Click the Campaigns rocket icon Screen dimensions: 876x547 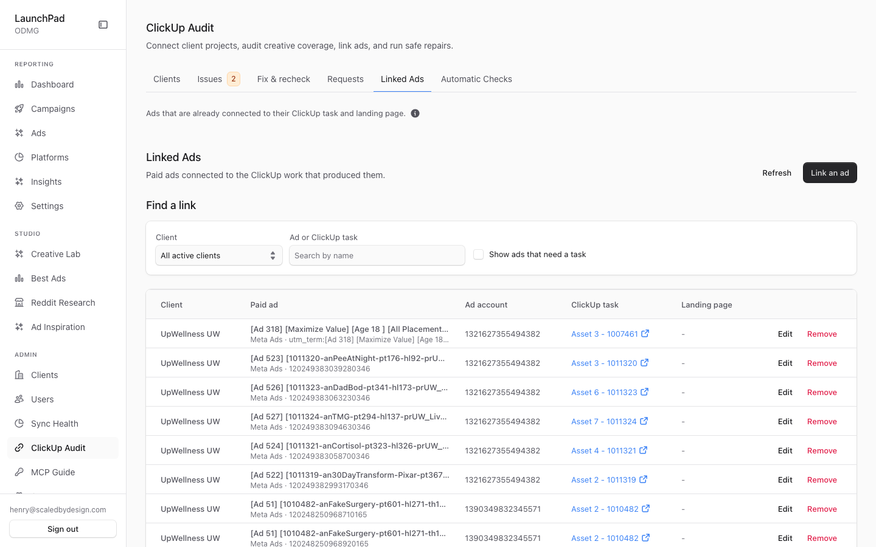point(19,109)
